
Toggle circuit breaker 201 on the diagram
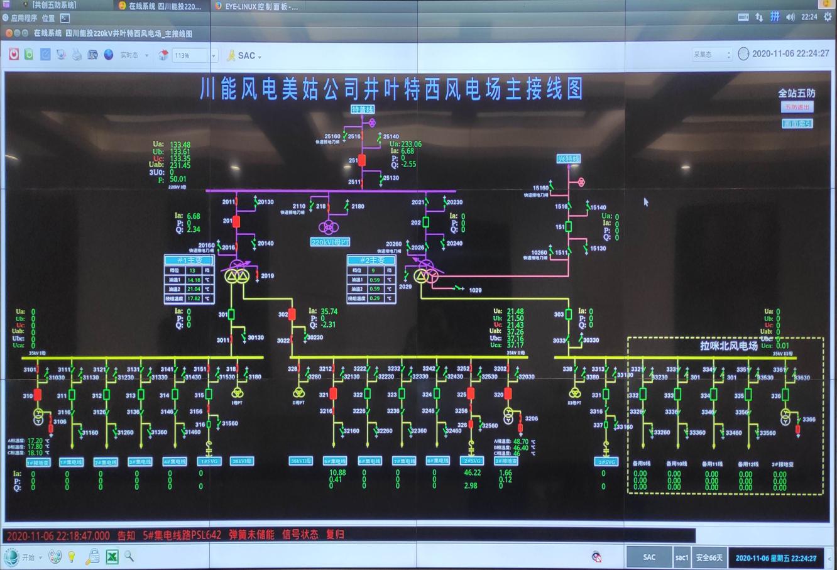pos(236,221)
